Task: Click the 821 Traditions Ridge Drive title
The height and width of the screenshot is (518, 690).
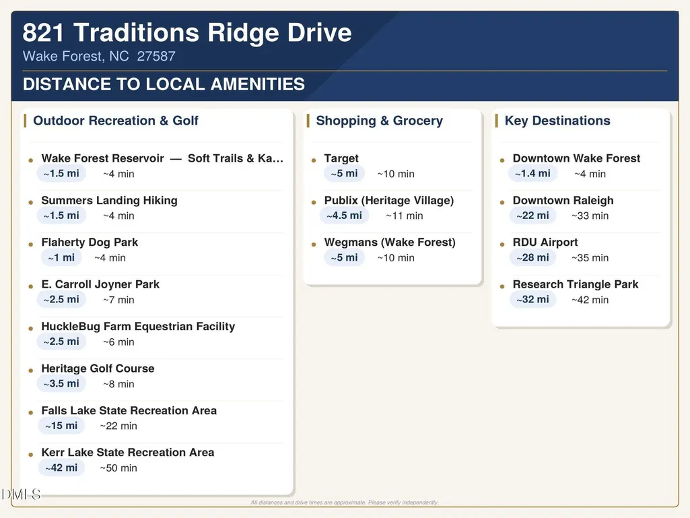Action: tap(187, 32)
